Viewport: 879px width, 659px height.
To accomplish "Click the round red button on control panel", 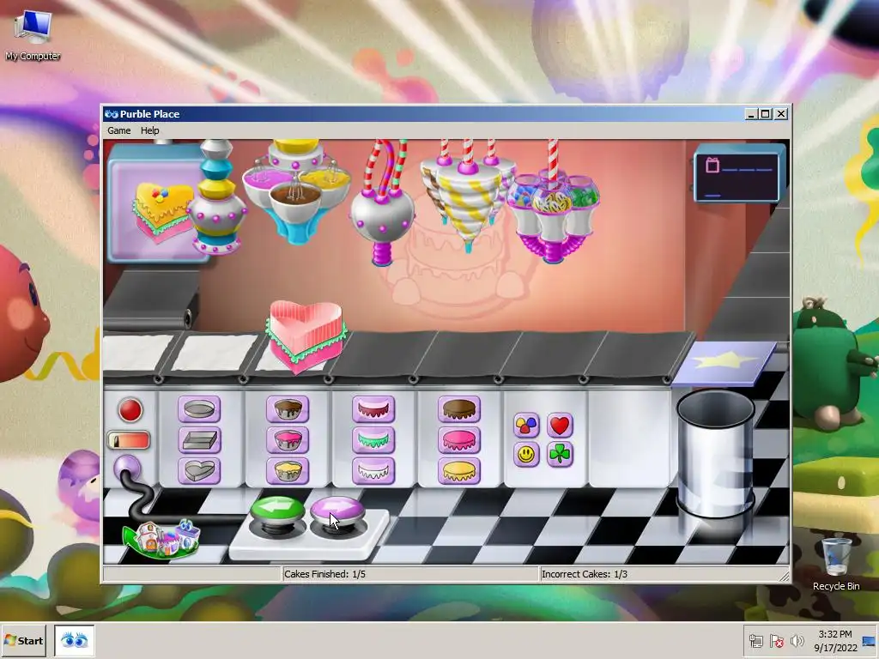I will [x=130, y=410].
